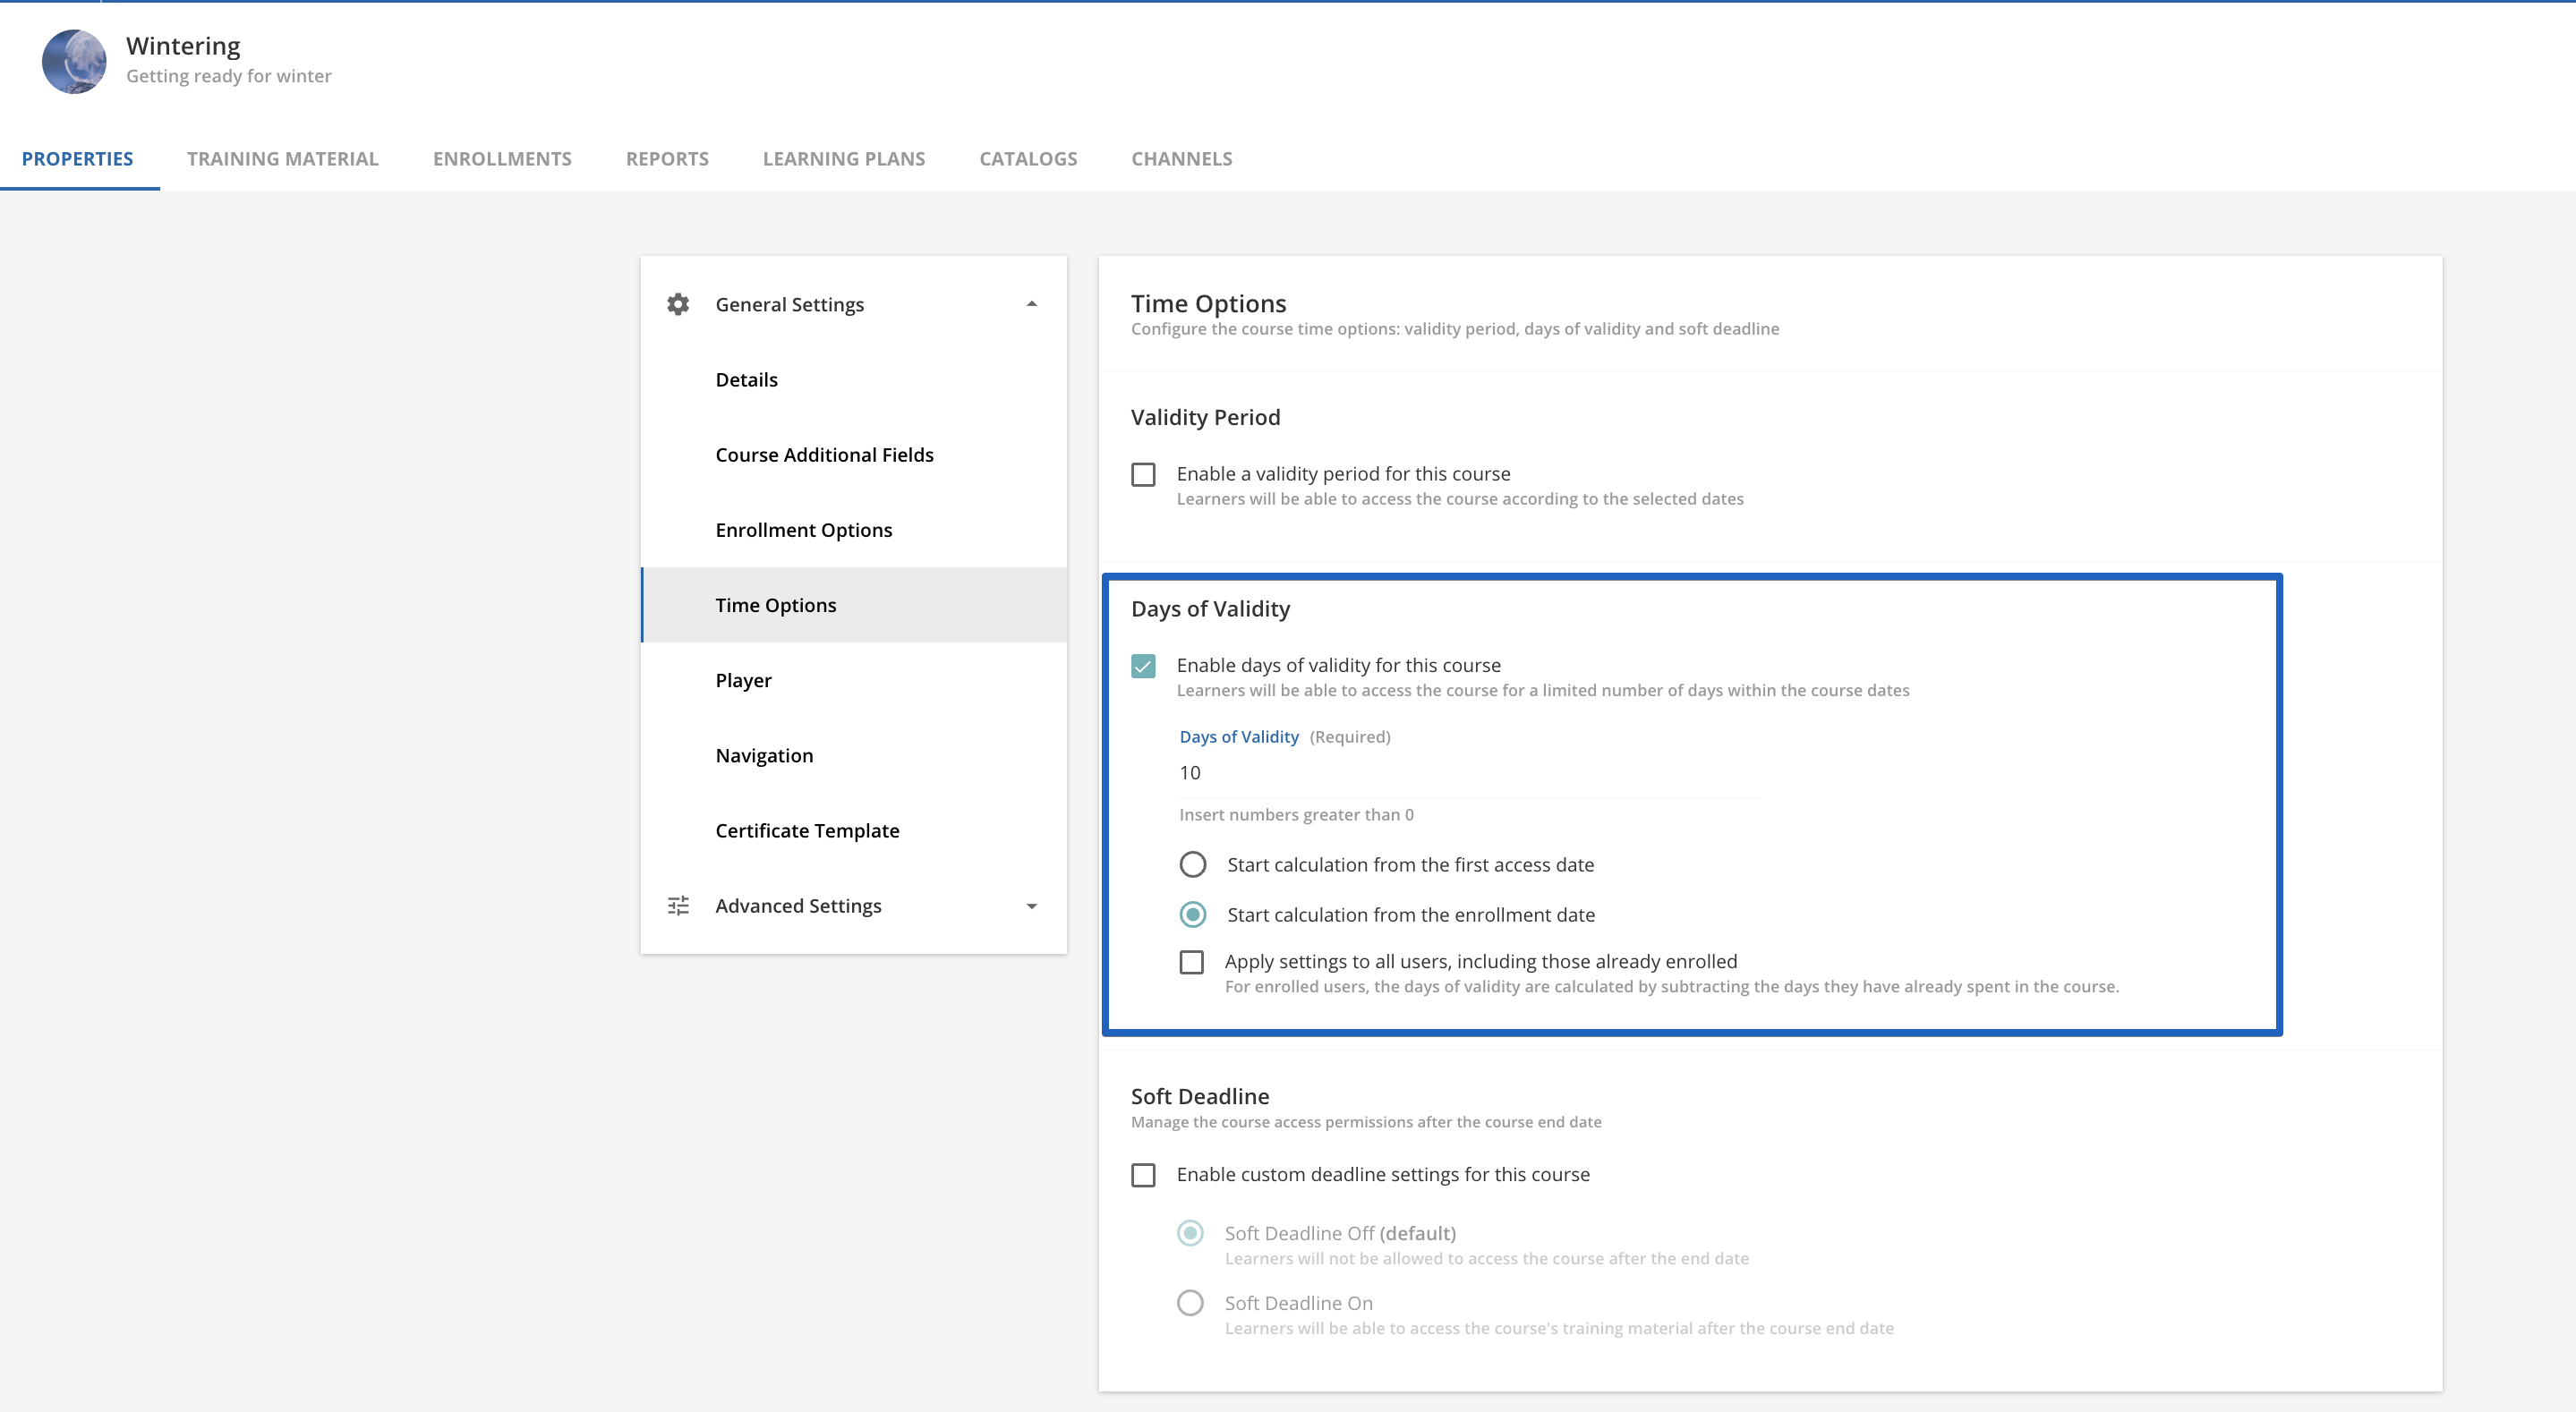Viewport: 2576px width, 1412px height.
Task: Select Enrollment Options in the sidebar
Action: (x=854, y=530)
